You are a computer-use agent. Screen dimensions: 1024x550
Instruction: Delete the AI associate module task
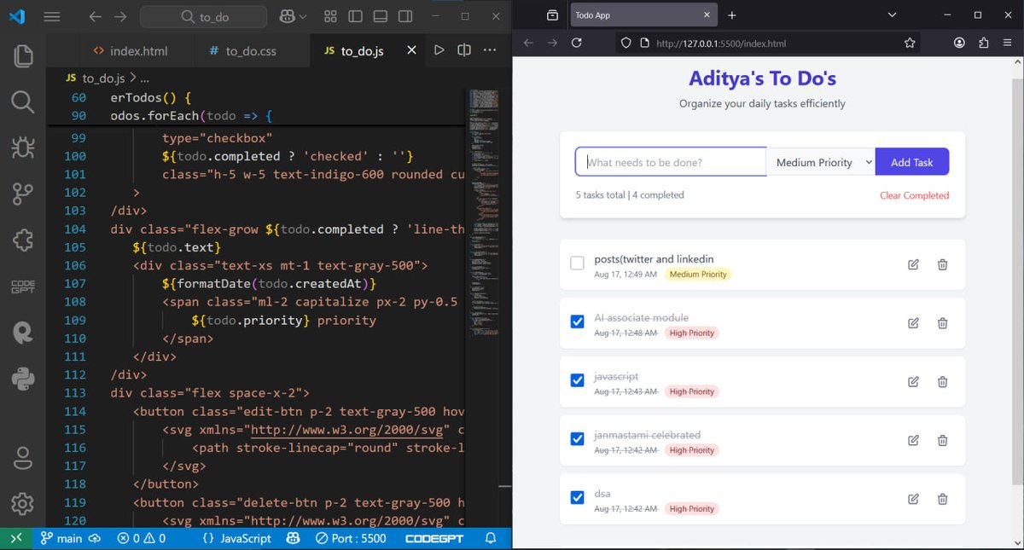[942, 323]
